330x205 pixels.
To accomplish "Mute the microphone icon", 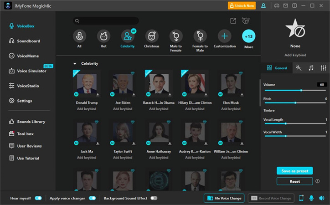I will [x=311, y=198].
